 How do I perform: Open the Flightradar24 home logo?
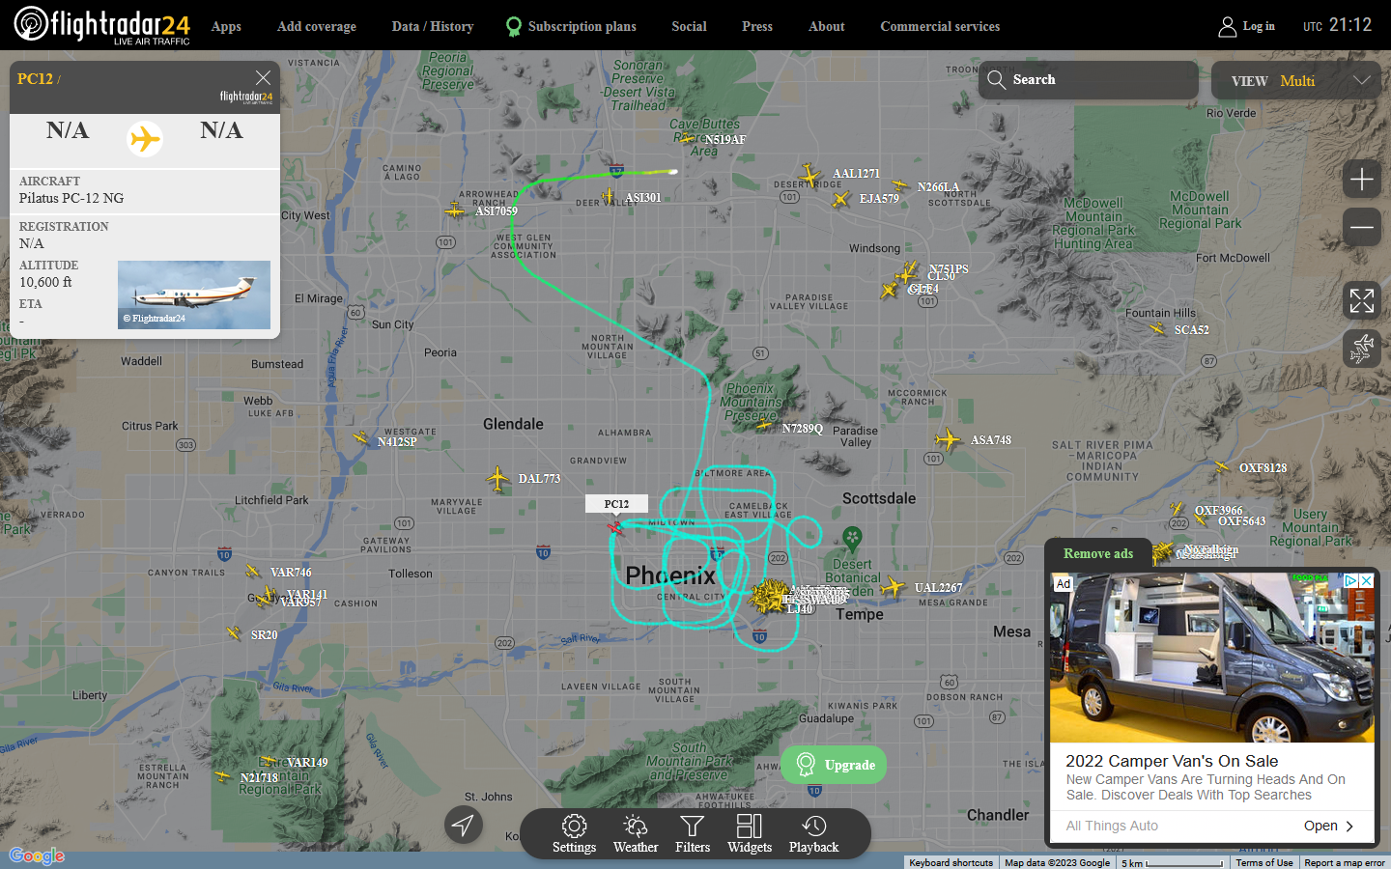click(x=101, y=25)
